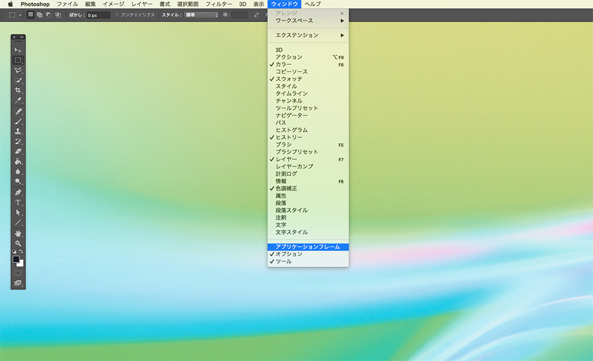Image resolution: width=593 pixels, height=361 pixels.
Task: Open the タイムライン panel
Action: click(x=308, y=94)
